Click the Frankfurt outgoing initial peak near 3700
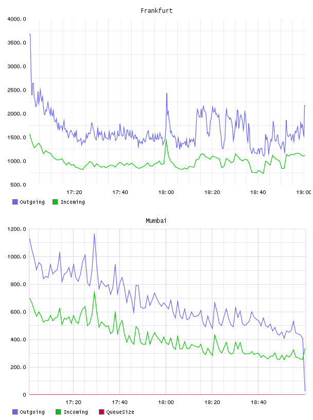The height and width of the screenshot is (420, 313). pyautogui.click(x=30, y=34)
